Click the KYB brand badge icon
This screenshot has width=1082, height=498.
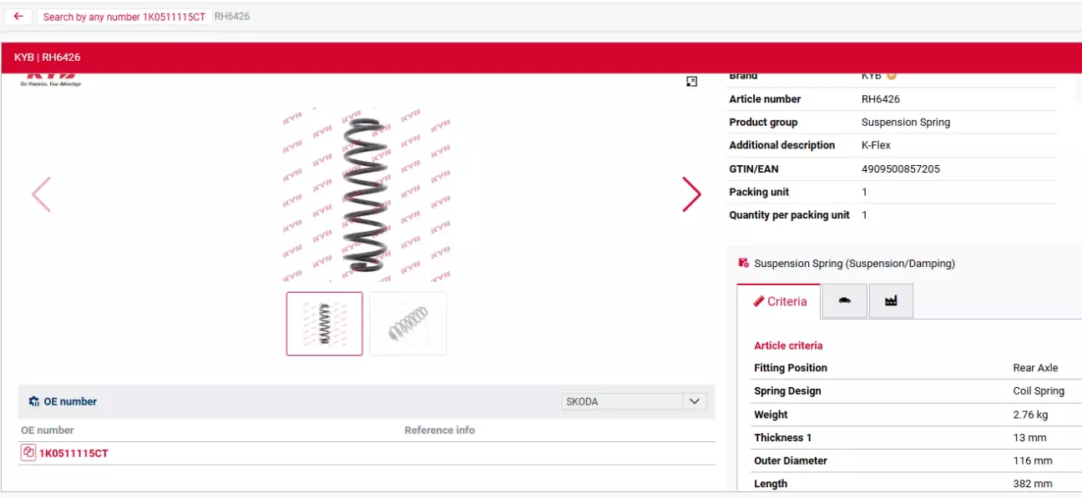(x=892, y=76)
